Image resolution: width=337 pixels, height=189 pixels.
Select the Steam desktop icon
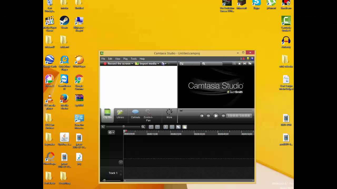64,22
